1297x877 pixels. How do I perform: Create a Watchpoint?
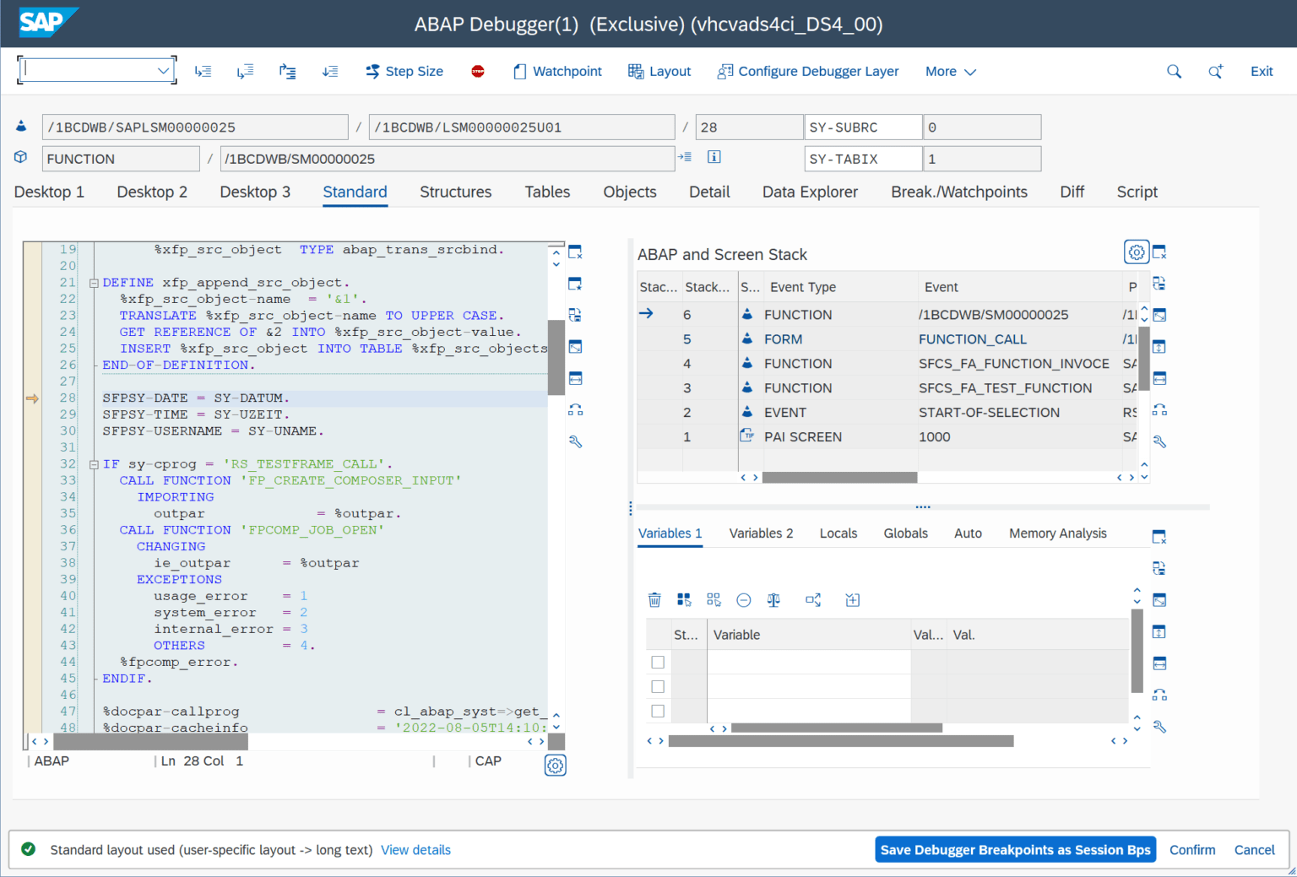click(x=556, y=71)
